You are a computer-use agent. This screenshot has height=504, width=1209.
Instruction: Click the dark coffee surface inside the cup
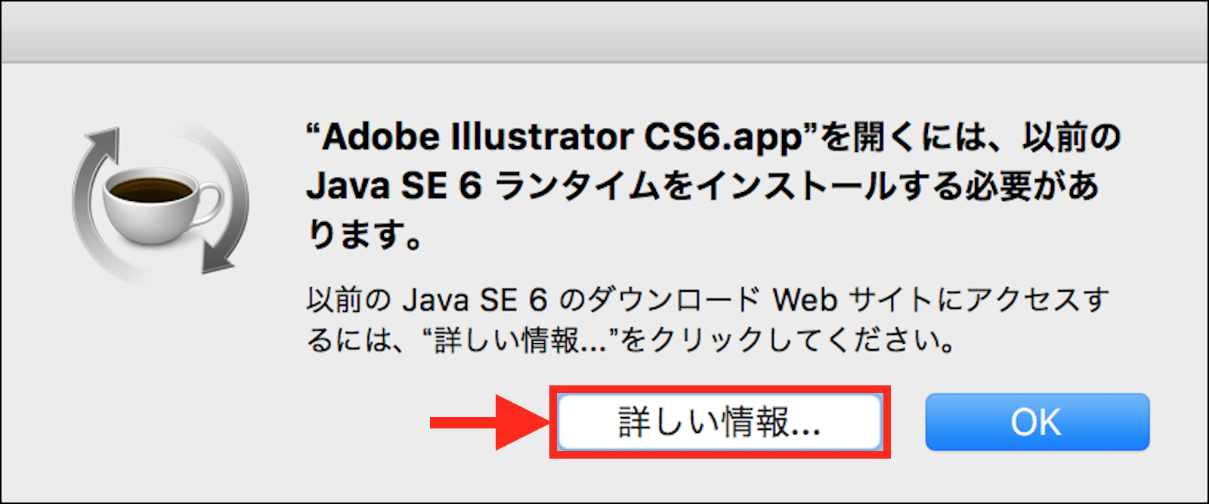(x=150, y=188)
